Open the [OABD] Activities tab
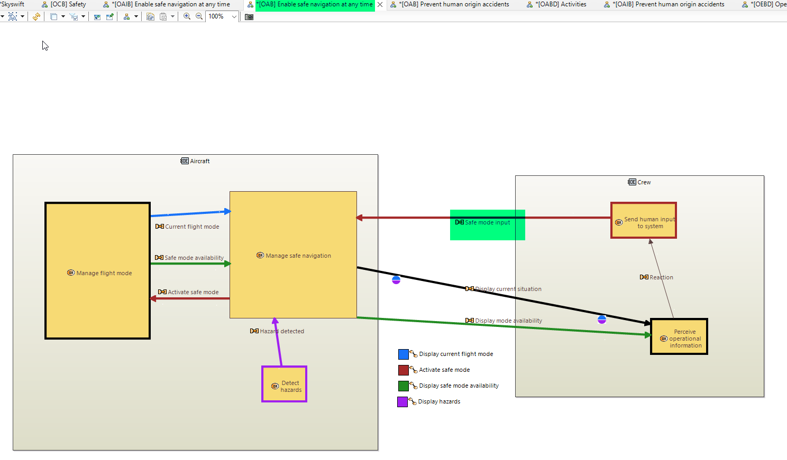Viewport: 787px width, 460px height. point(561,4)
